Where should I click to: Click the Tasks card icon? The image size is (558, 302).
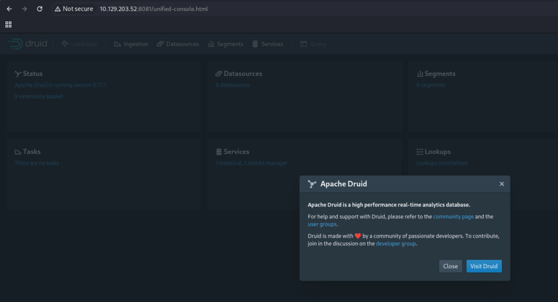point(18,152)
